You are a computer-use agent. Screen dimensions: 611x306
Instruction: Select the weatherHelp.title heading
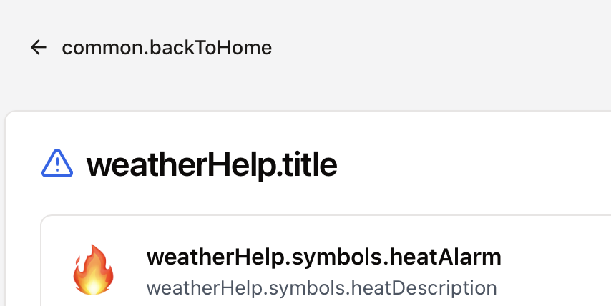tap(211, 165)
